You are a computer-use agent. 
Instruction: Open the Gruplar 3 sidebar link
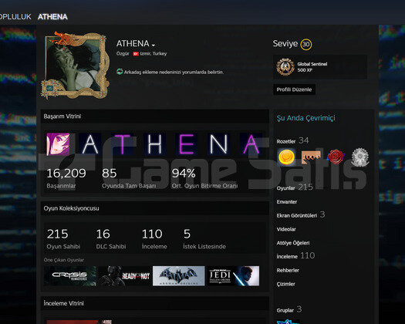pos(289,309)
